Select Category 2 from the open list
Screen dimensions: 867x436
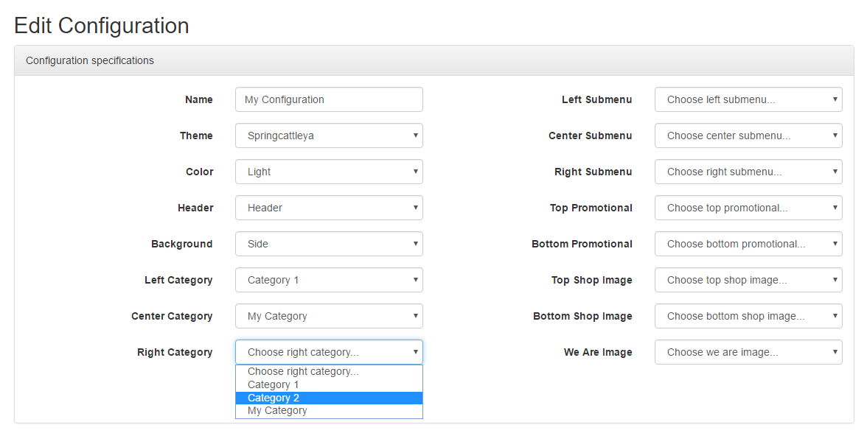pyautogui.click(x=329, y=398)
